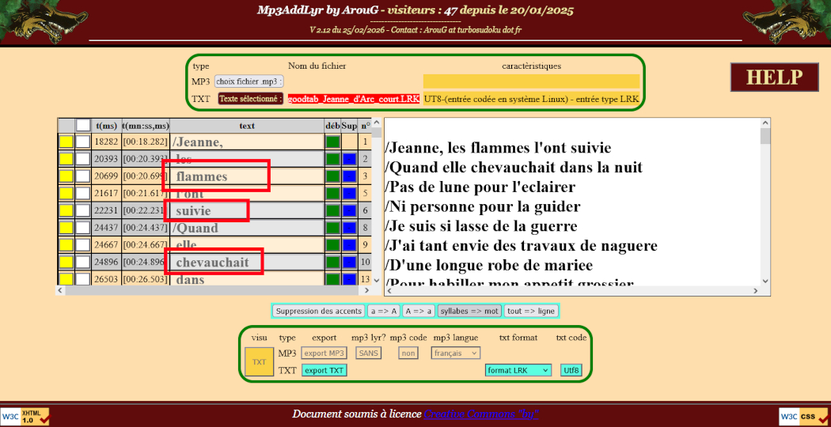Click the HELP button

pyautogui.click(x=774, y=77)
